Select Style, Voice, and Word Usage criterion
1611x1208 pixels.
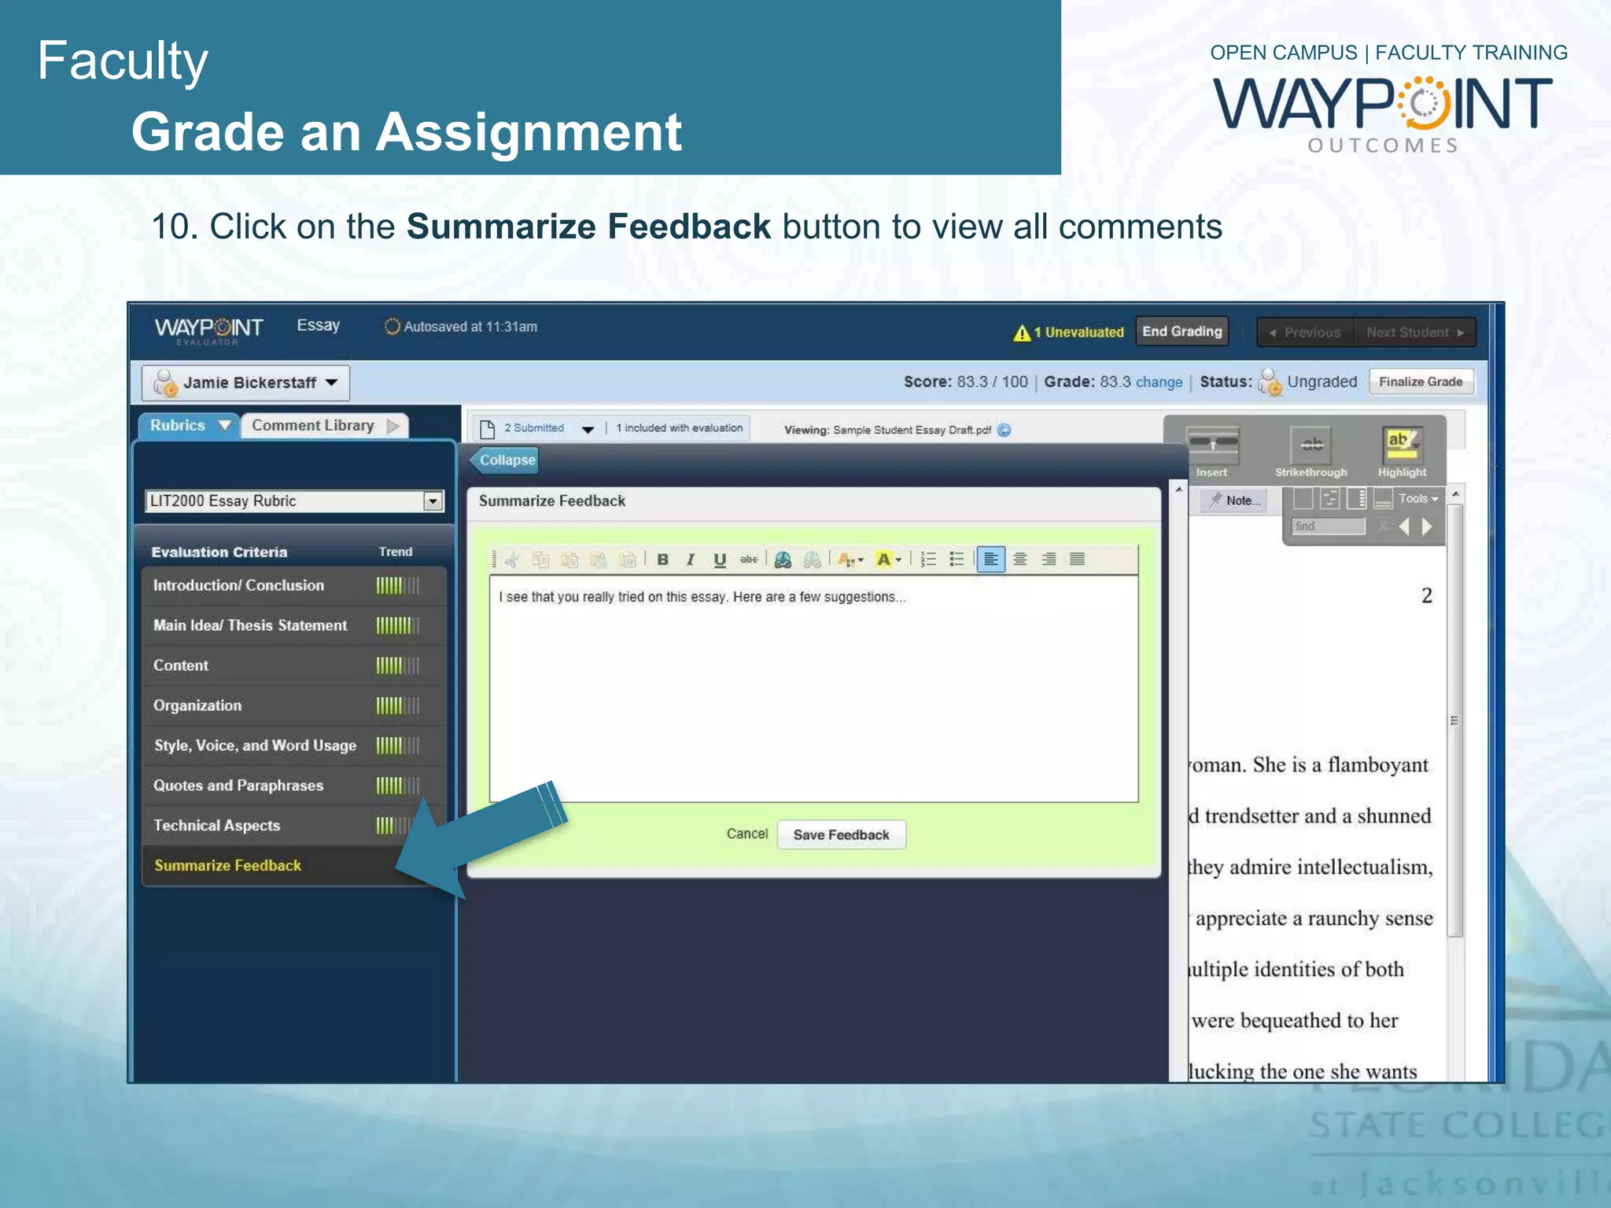(294, 746)
